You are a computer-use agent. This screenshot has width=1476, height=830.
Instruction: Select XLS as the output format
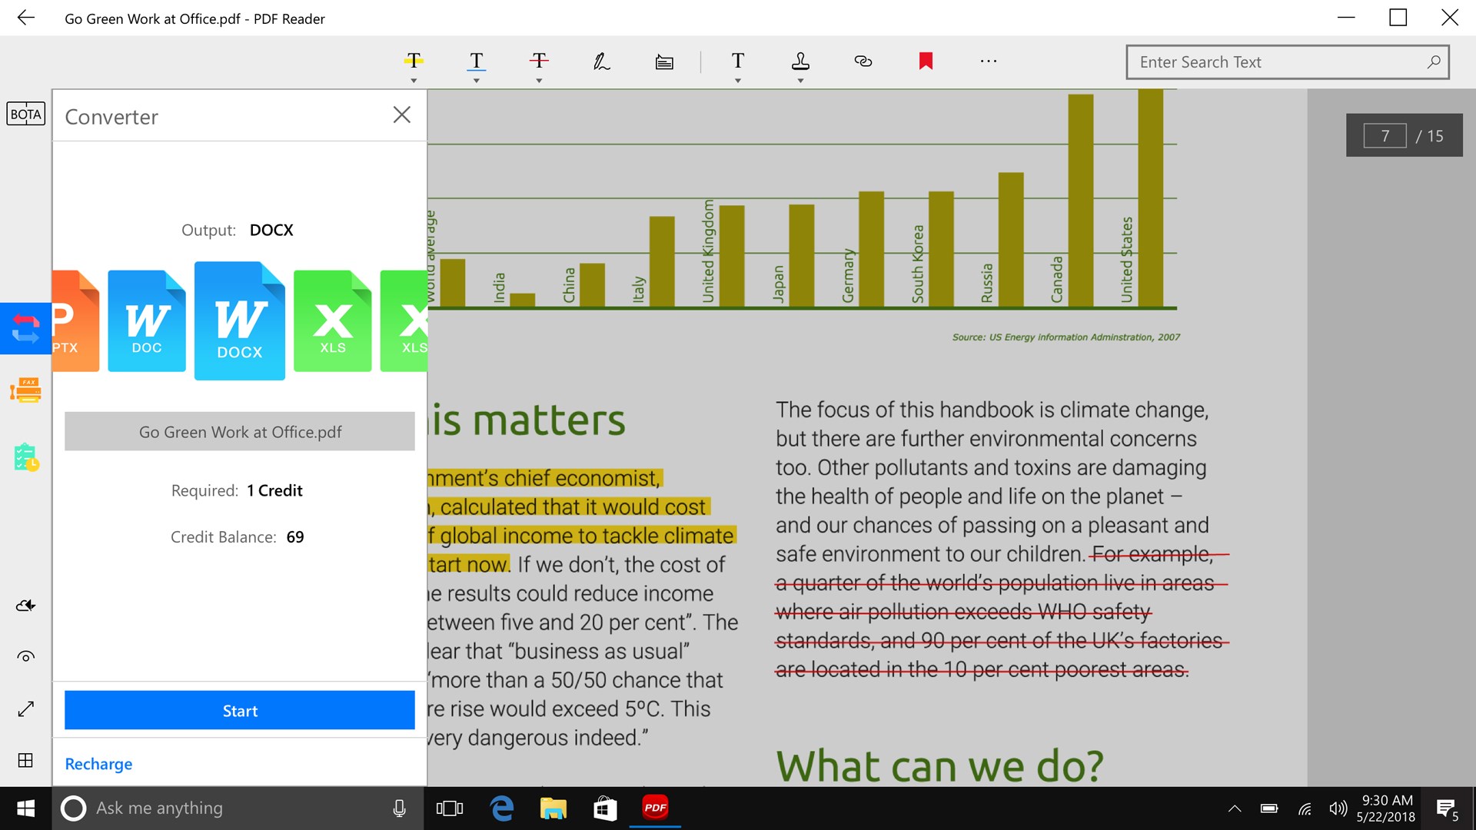point(332,320)
